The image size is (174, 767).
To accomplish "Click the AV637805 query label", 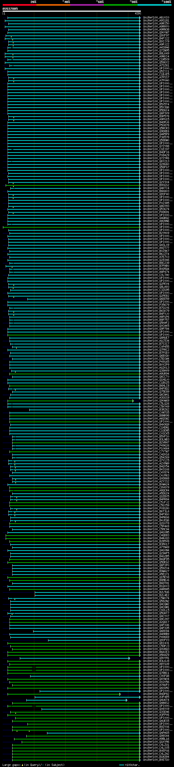I will point(10,9).
